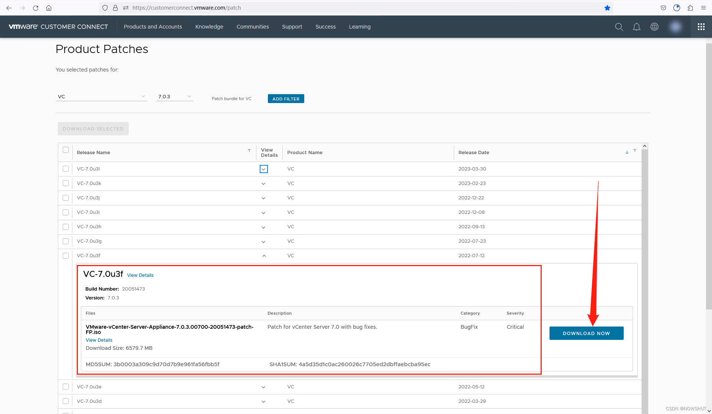This screenshot has width=712, height=414.
Task: Click the browser address bar URL
Action: (187, 8)
